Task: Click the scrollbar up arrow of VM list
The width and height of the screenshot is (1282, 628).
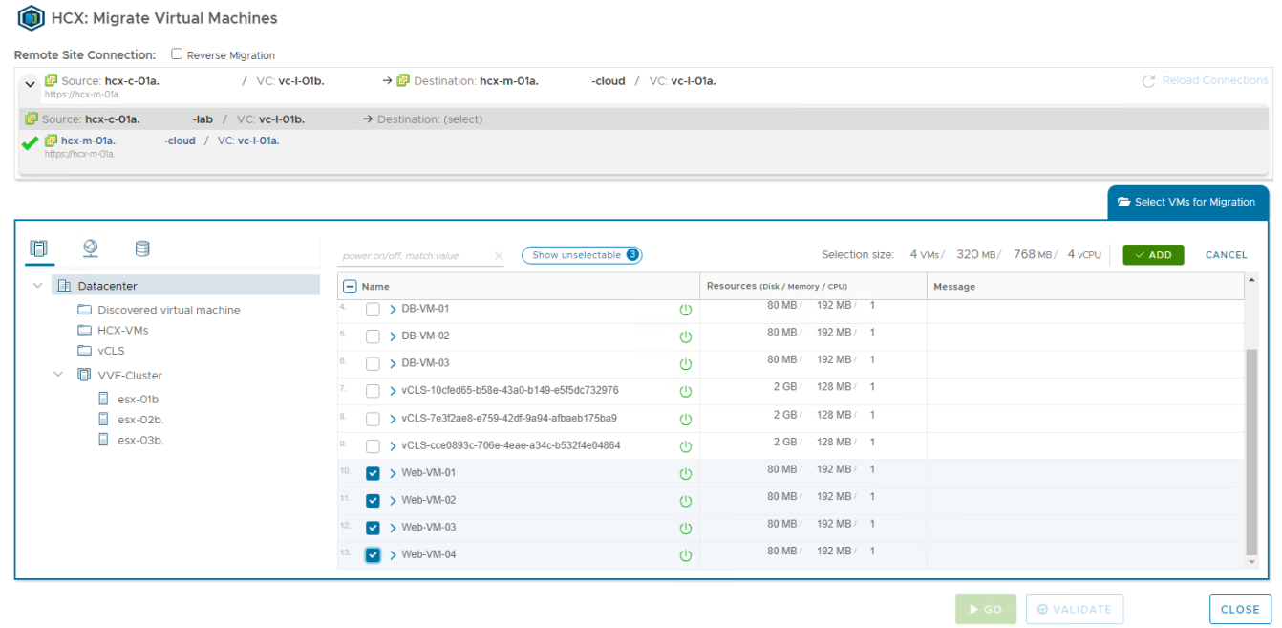Action: pyautogui.click(x=1252, y=280)
